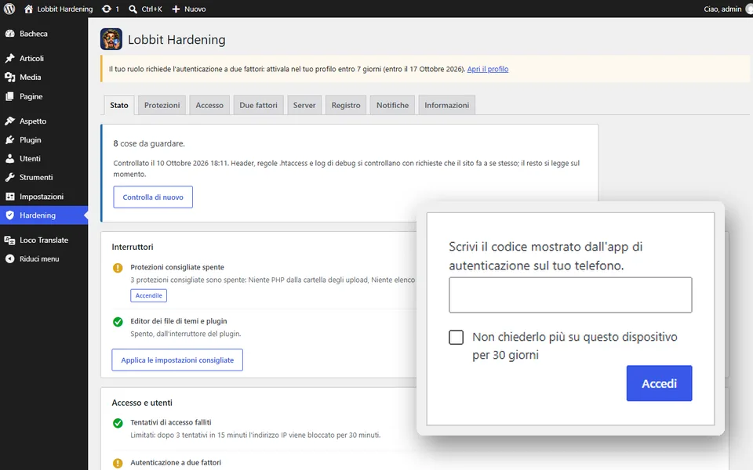This screenshot has height=470, width=753.
Task: Click 'Tentativi di accesso falliti' title
Action: click(x=171, y=422)
